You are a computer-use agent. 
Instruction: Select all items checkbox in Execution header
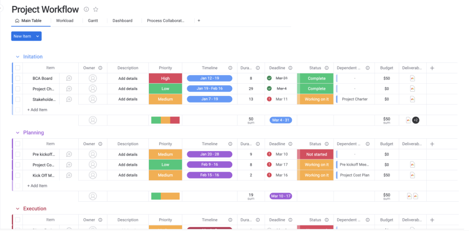click(x=18, y=220)
